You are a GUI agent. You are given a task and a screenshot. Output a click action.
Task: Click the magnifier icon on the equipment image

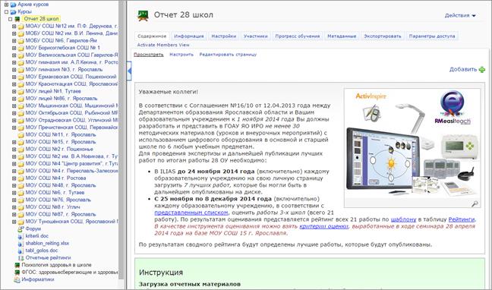475,203
